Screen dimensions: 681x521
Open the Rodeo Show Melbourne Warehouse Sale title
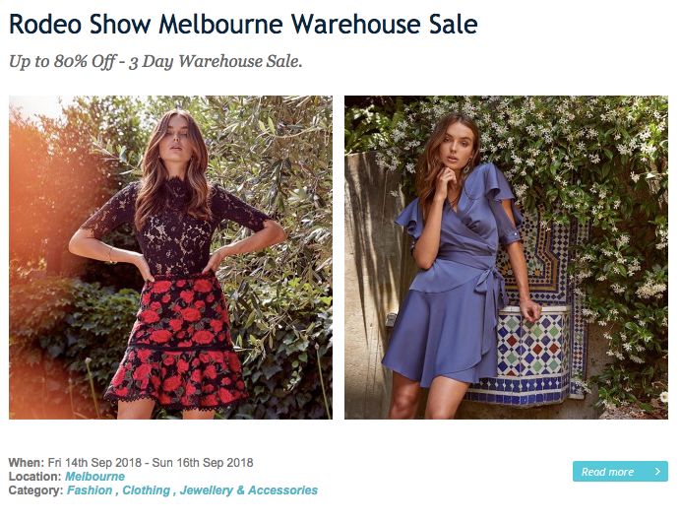tap(243, 24)
